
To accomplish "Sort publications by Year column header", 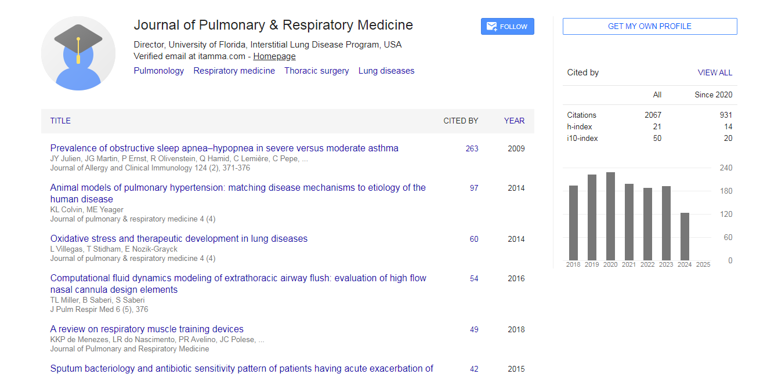I will click(x=514, y=121).
